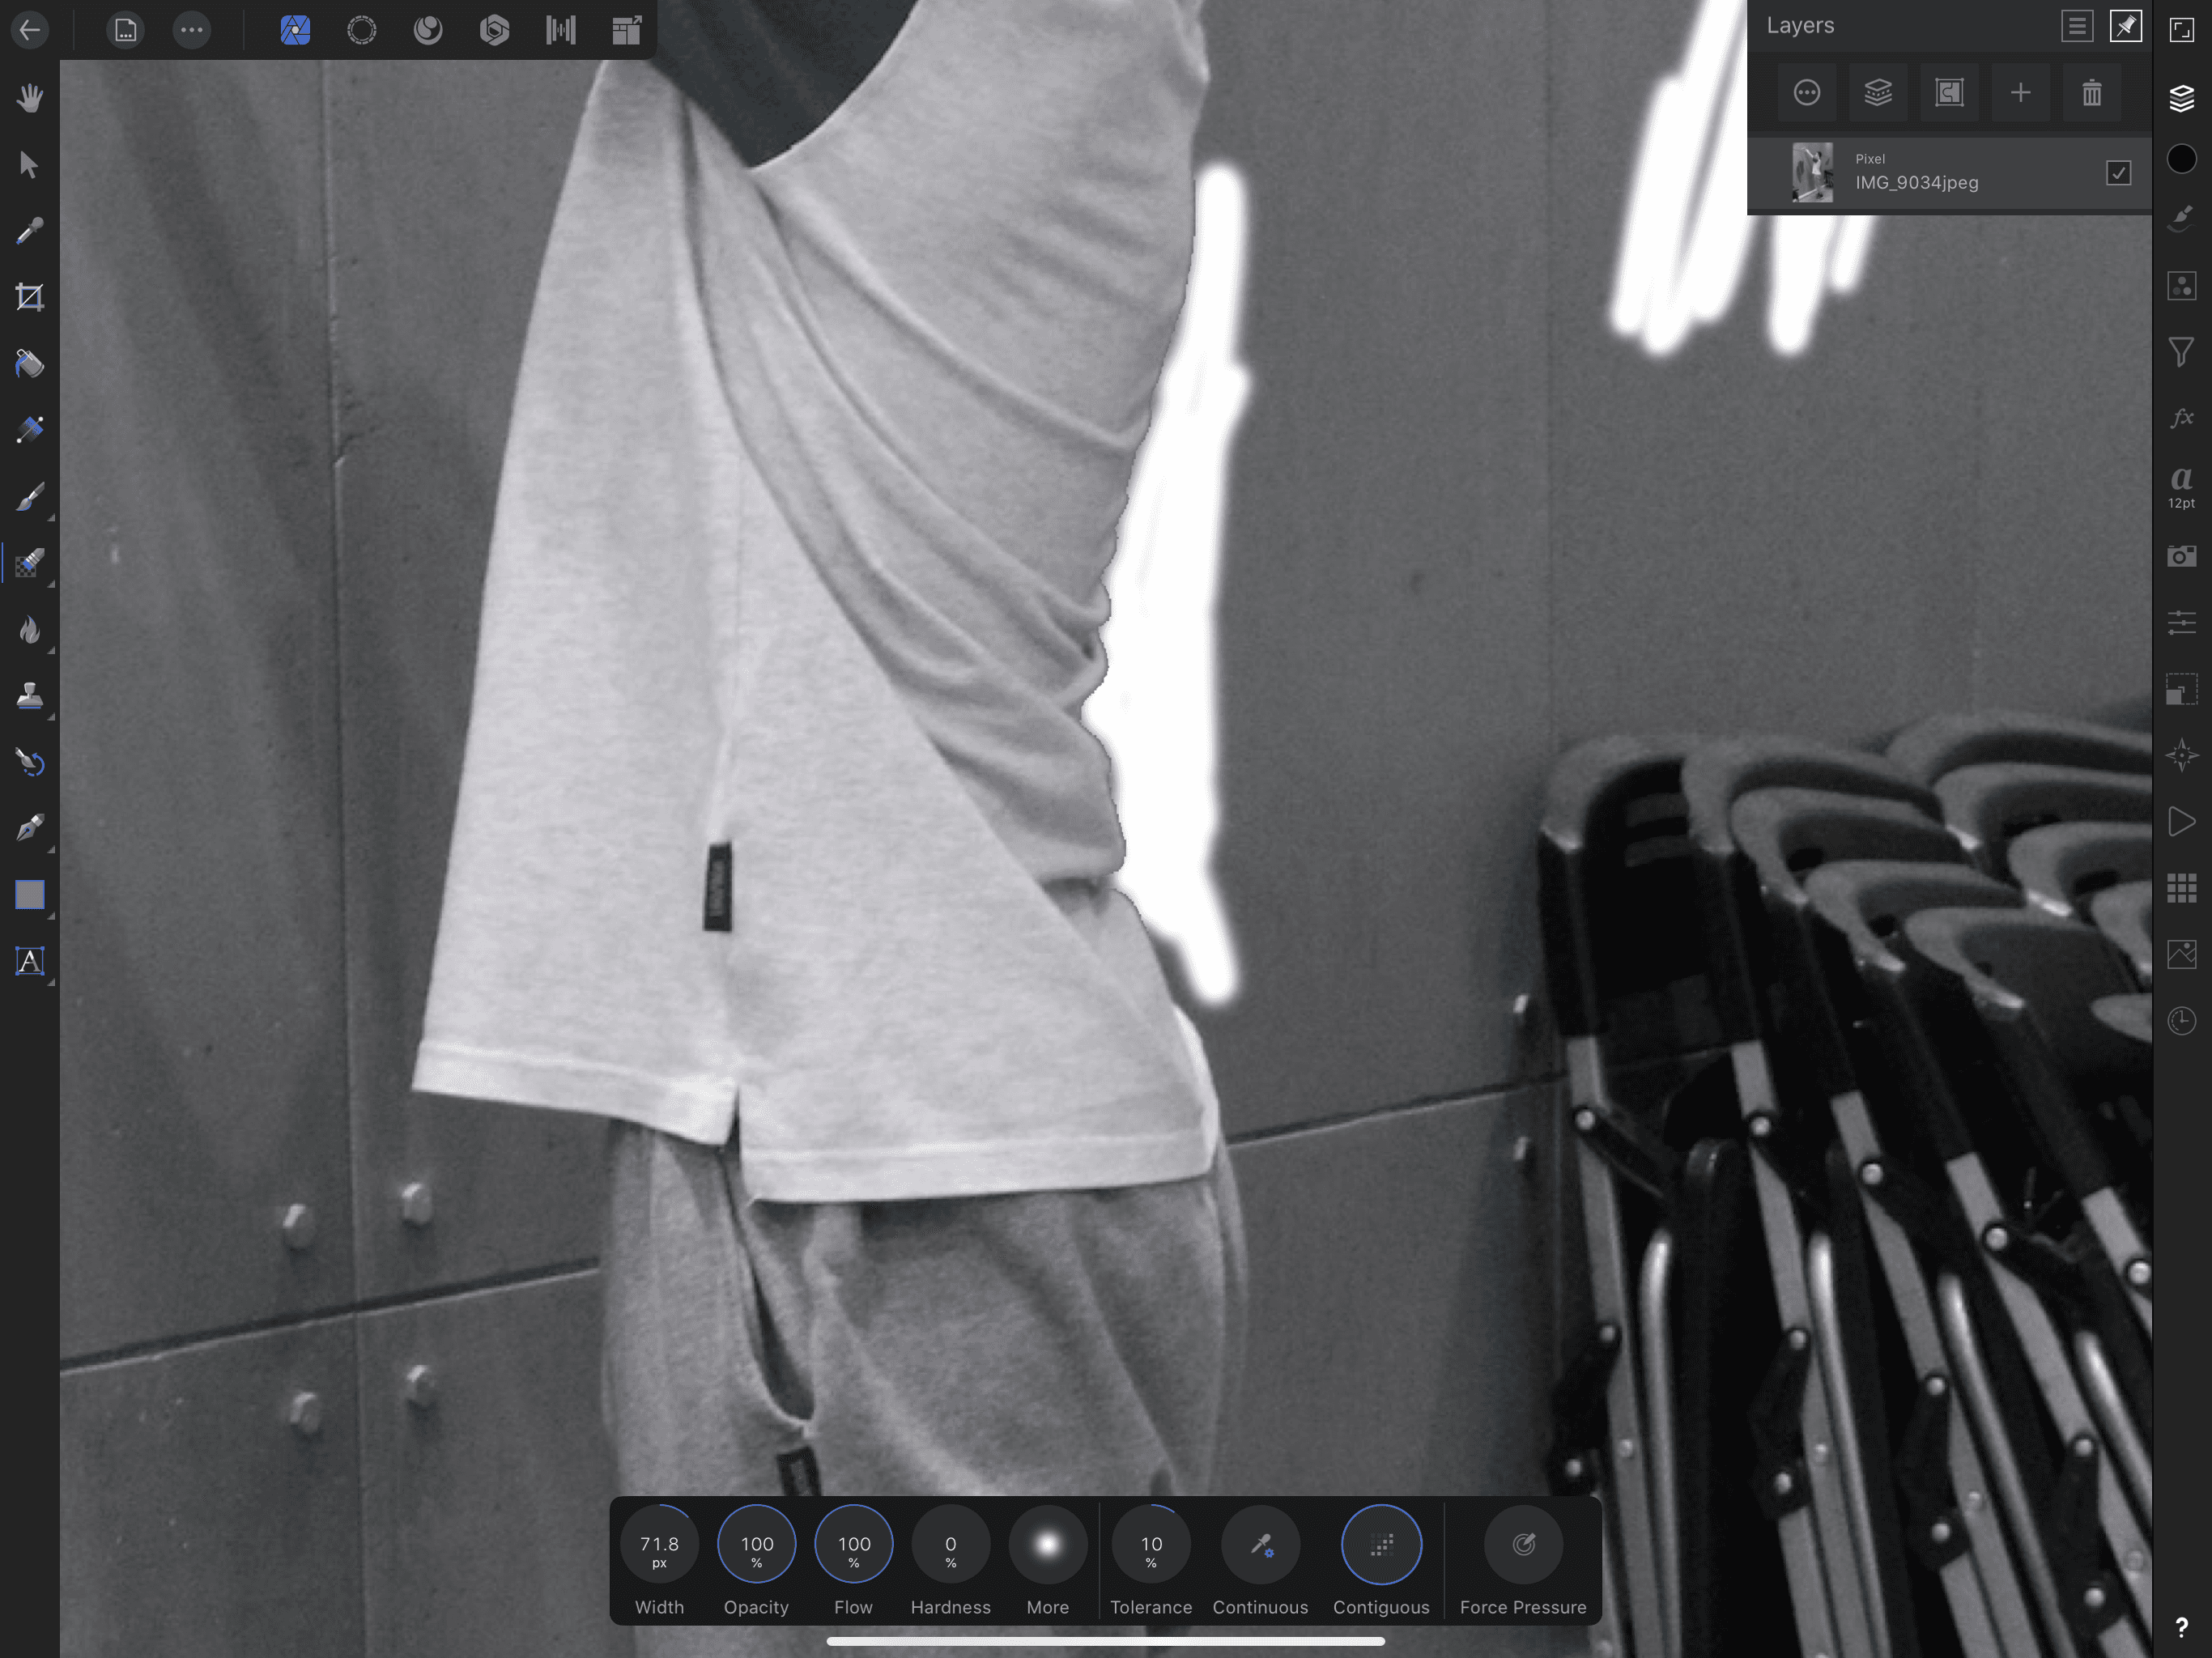Select the Artistic Text tool
This screenshot has width=2212, height=1658.
[30, 961]
